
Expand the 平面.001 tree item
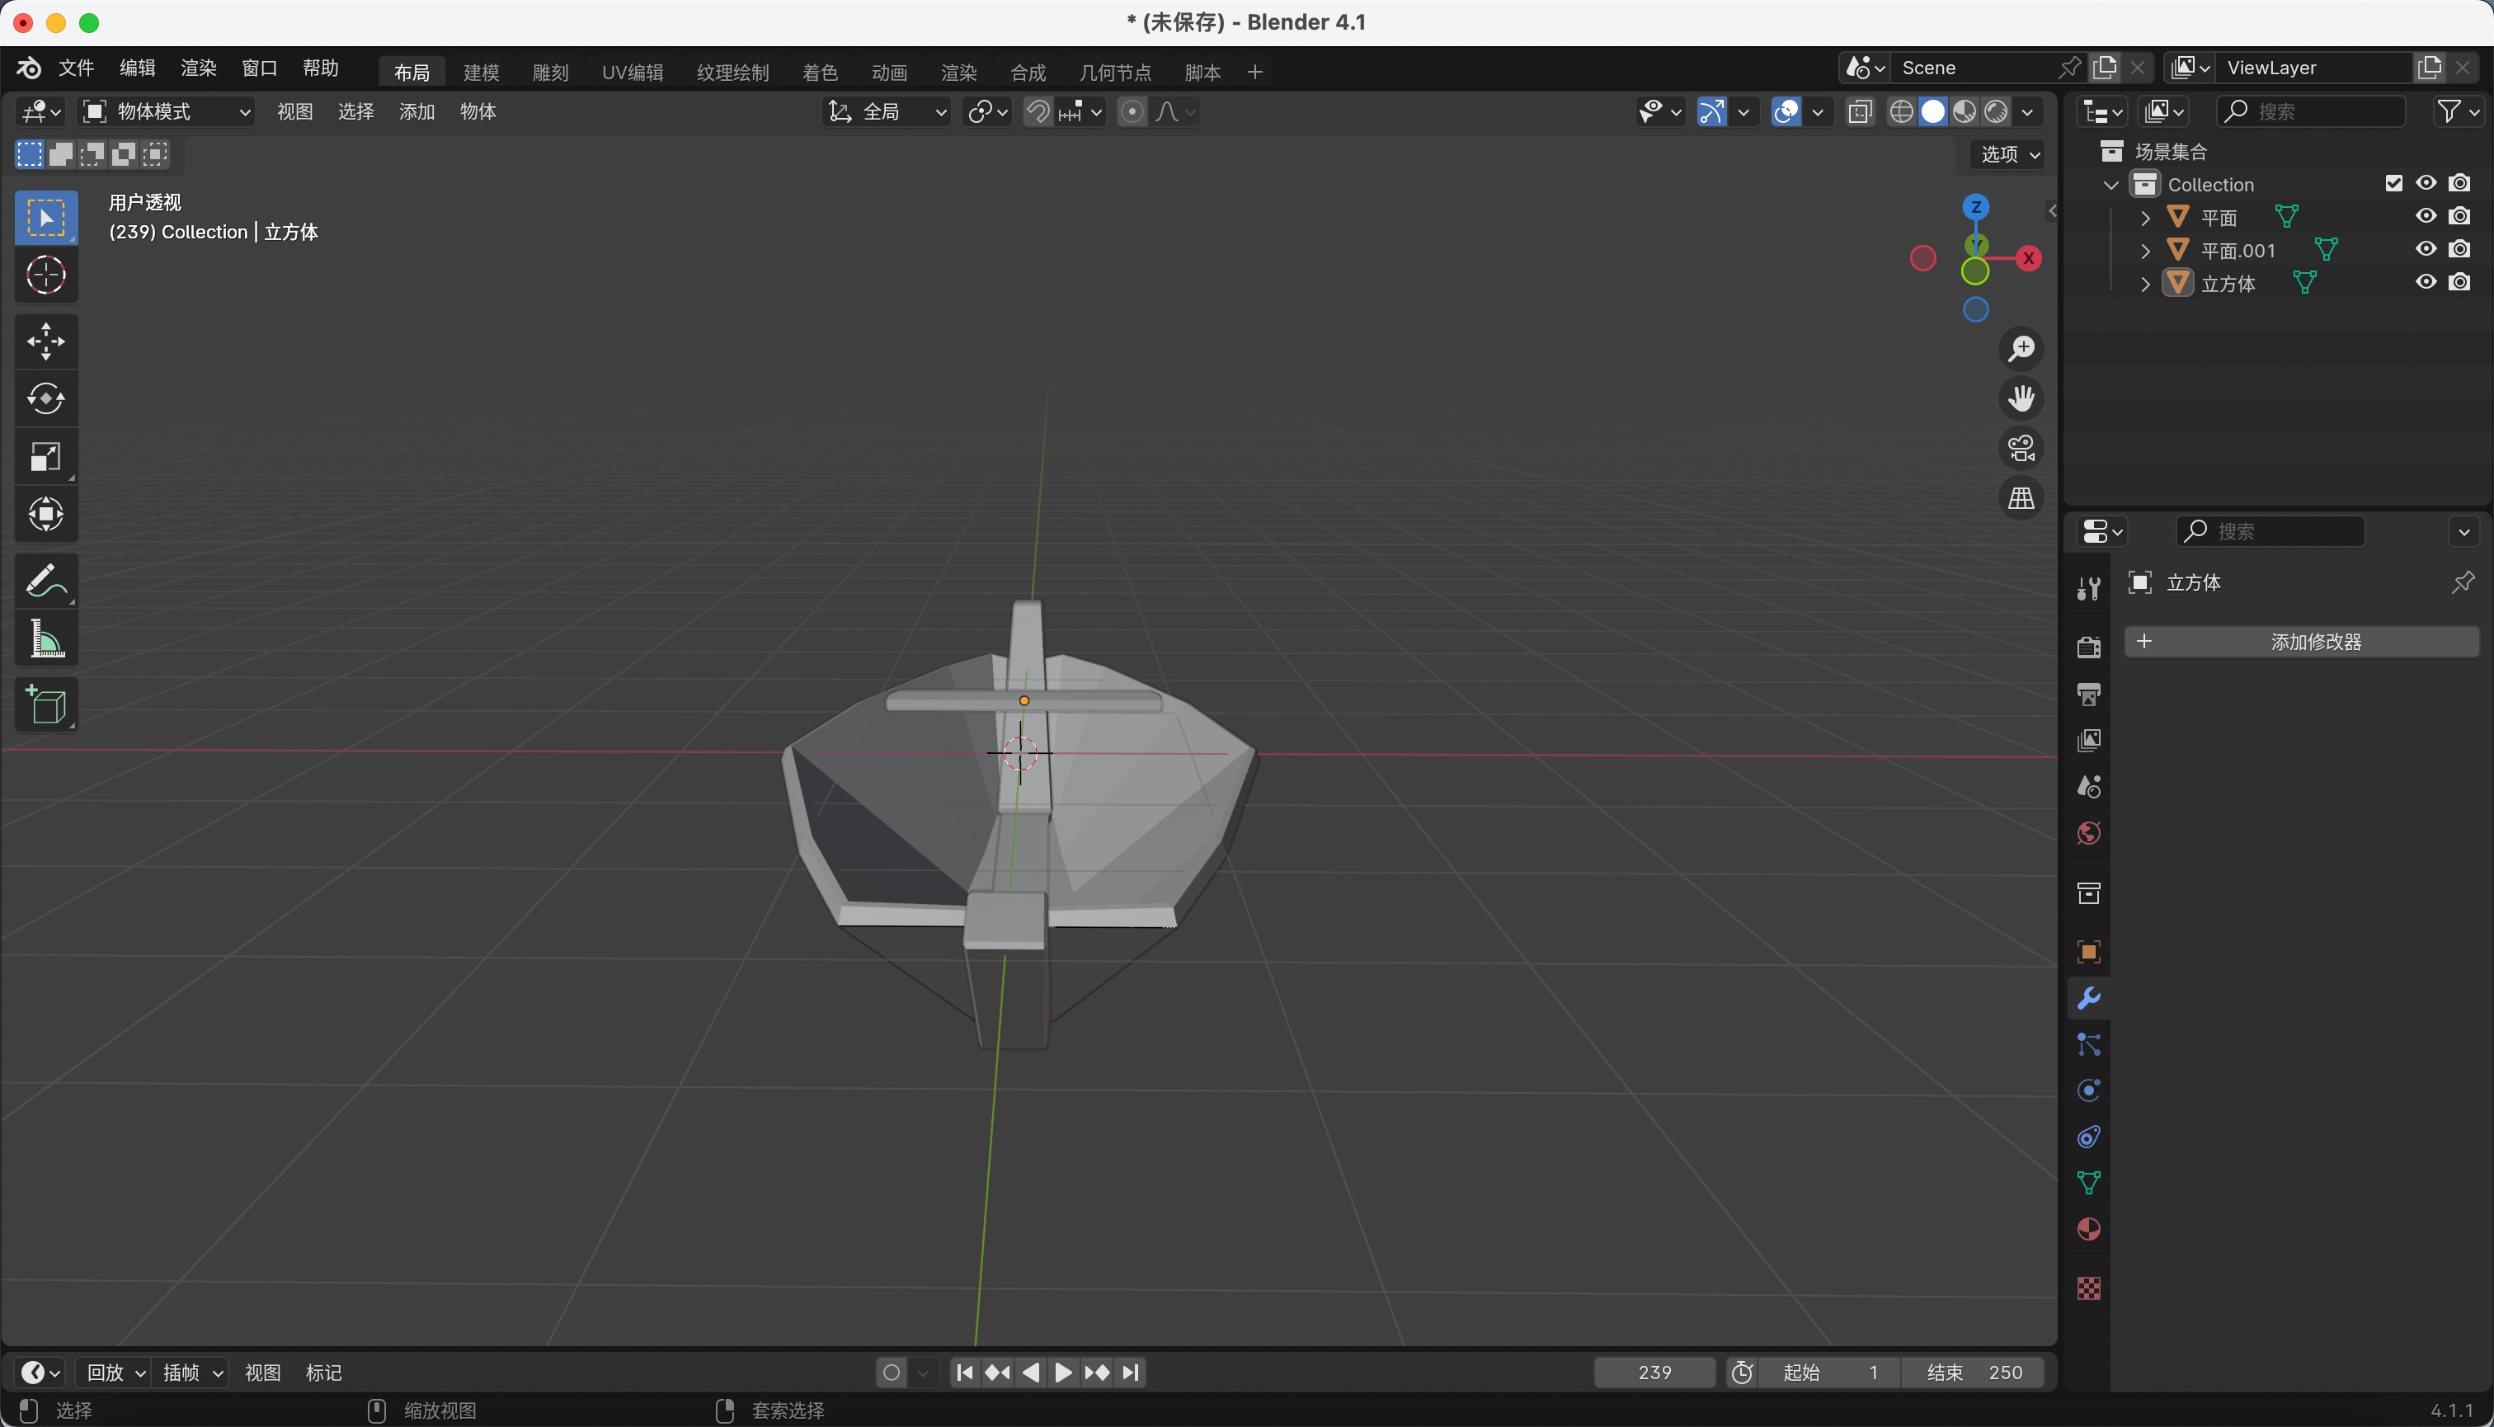(2144, 251)
